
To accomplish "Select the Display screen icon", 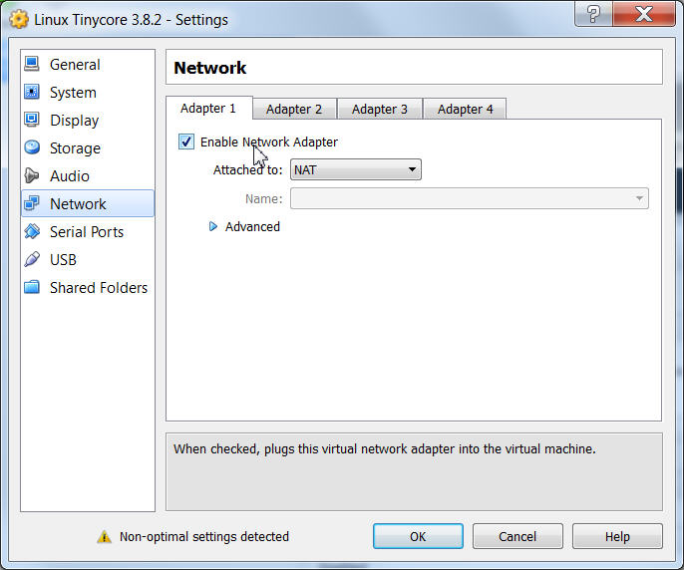I will click(x=32, y=121).
